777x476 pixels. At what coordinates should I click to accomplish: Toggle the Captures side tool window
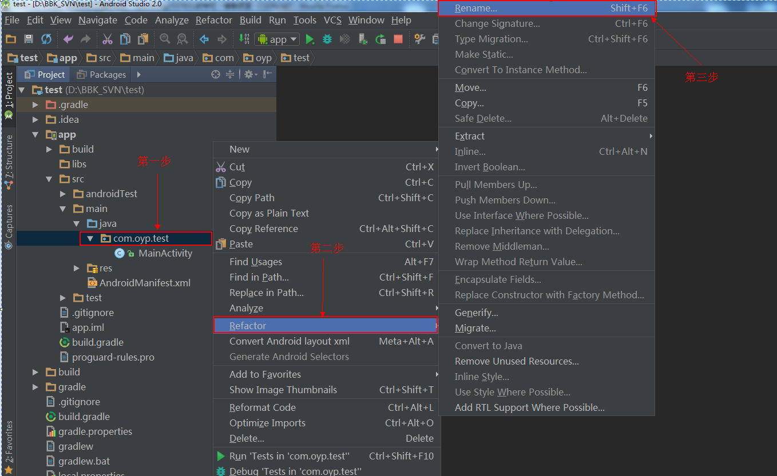point(9,227)
